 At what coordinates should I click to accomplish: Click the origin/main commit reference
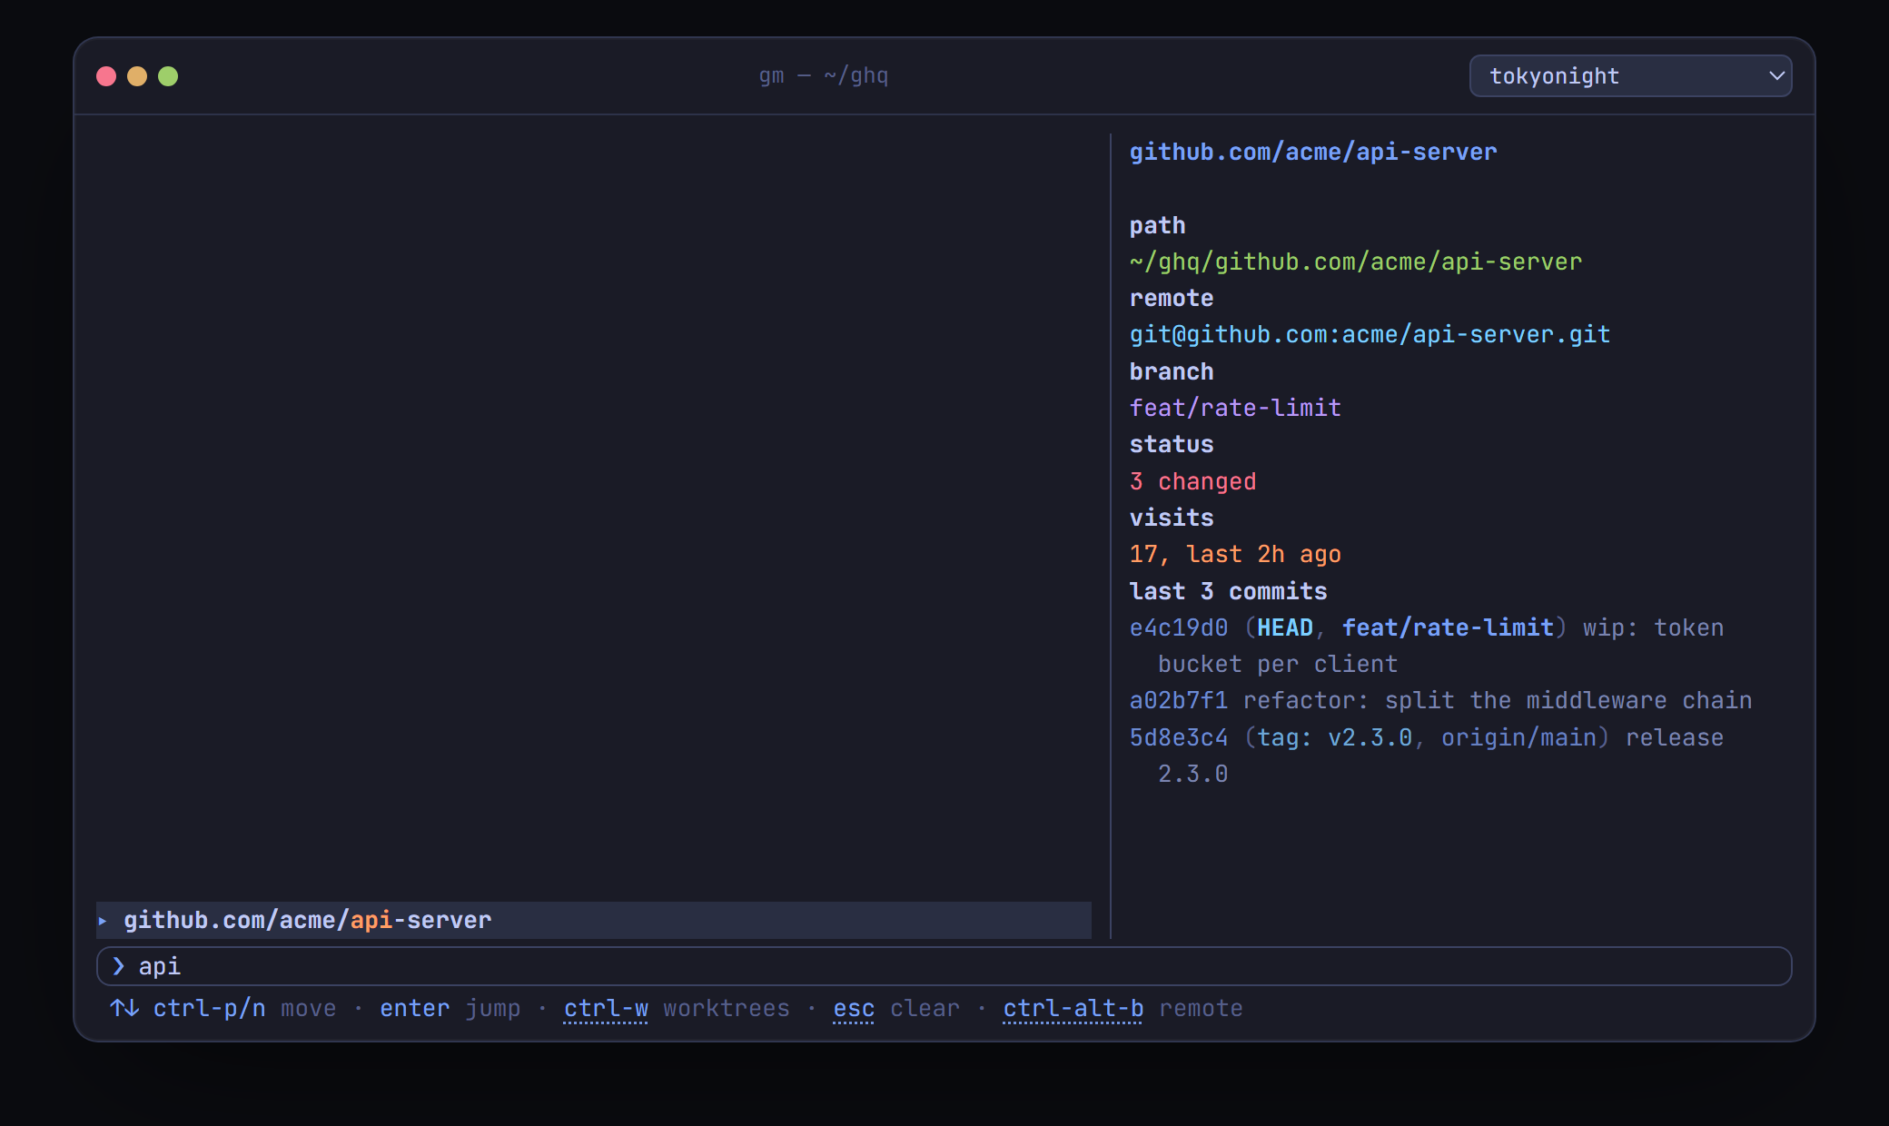point(1518,737)
